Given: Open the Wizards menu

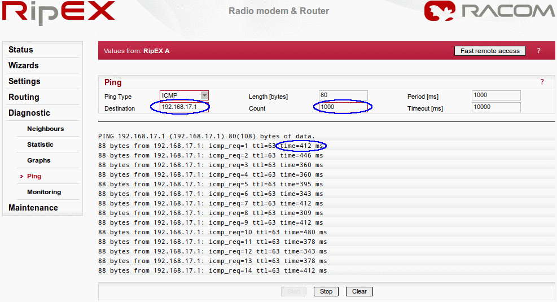Looking at the screenshot, I should (x=24, y=65).
